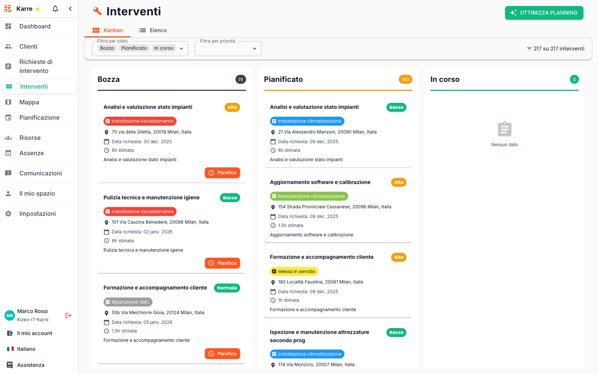Screen dimensions: 598x374
Task: Collapse the sidebar using the chevron arrow
Action: [x=70, y=8]
